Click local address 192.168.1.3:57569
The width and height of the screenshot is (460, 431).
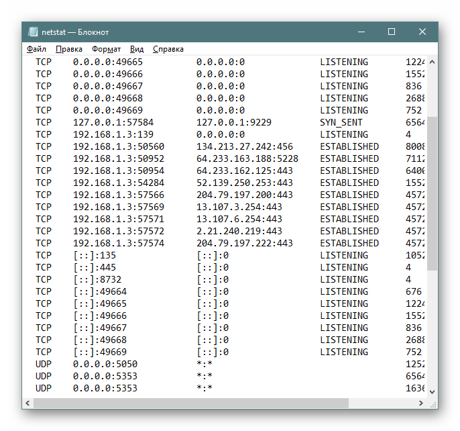[119, 207]
